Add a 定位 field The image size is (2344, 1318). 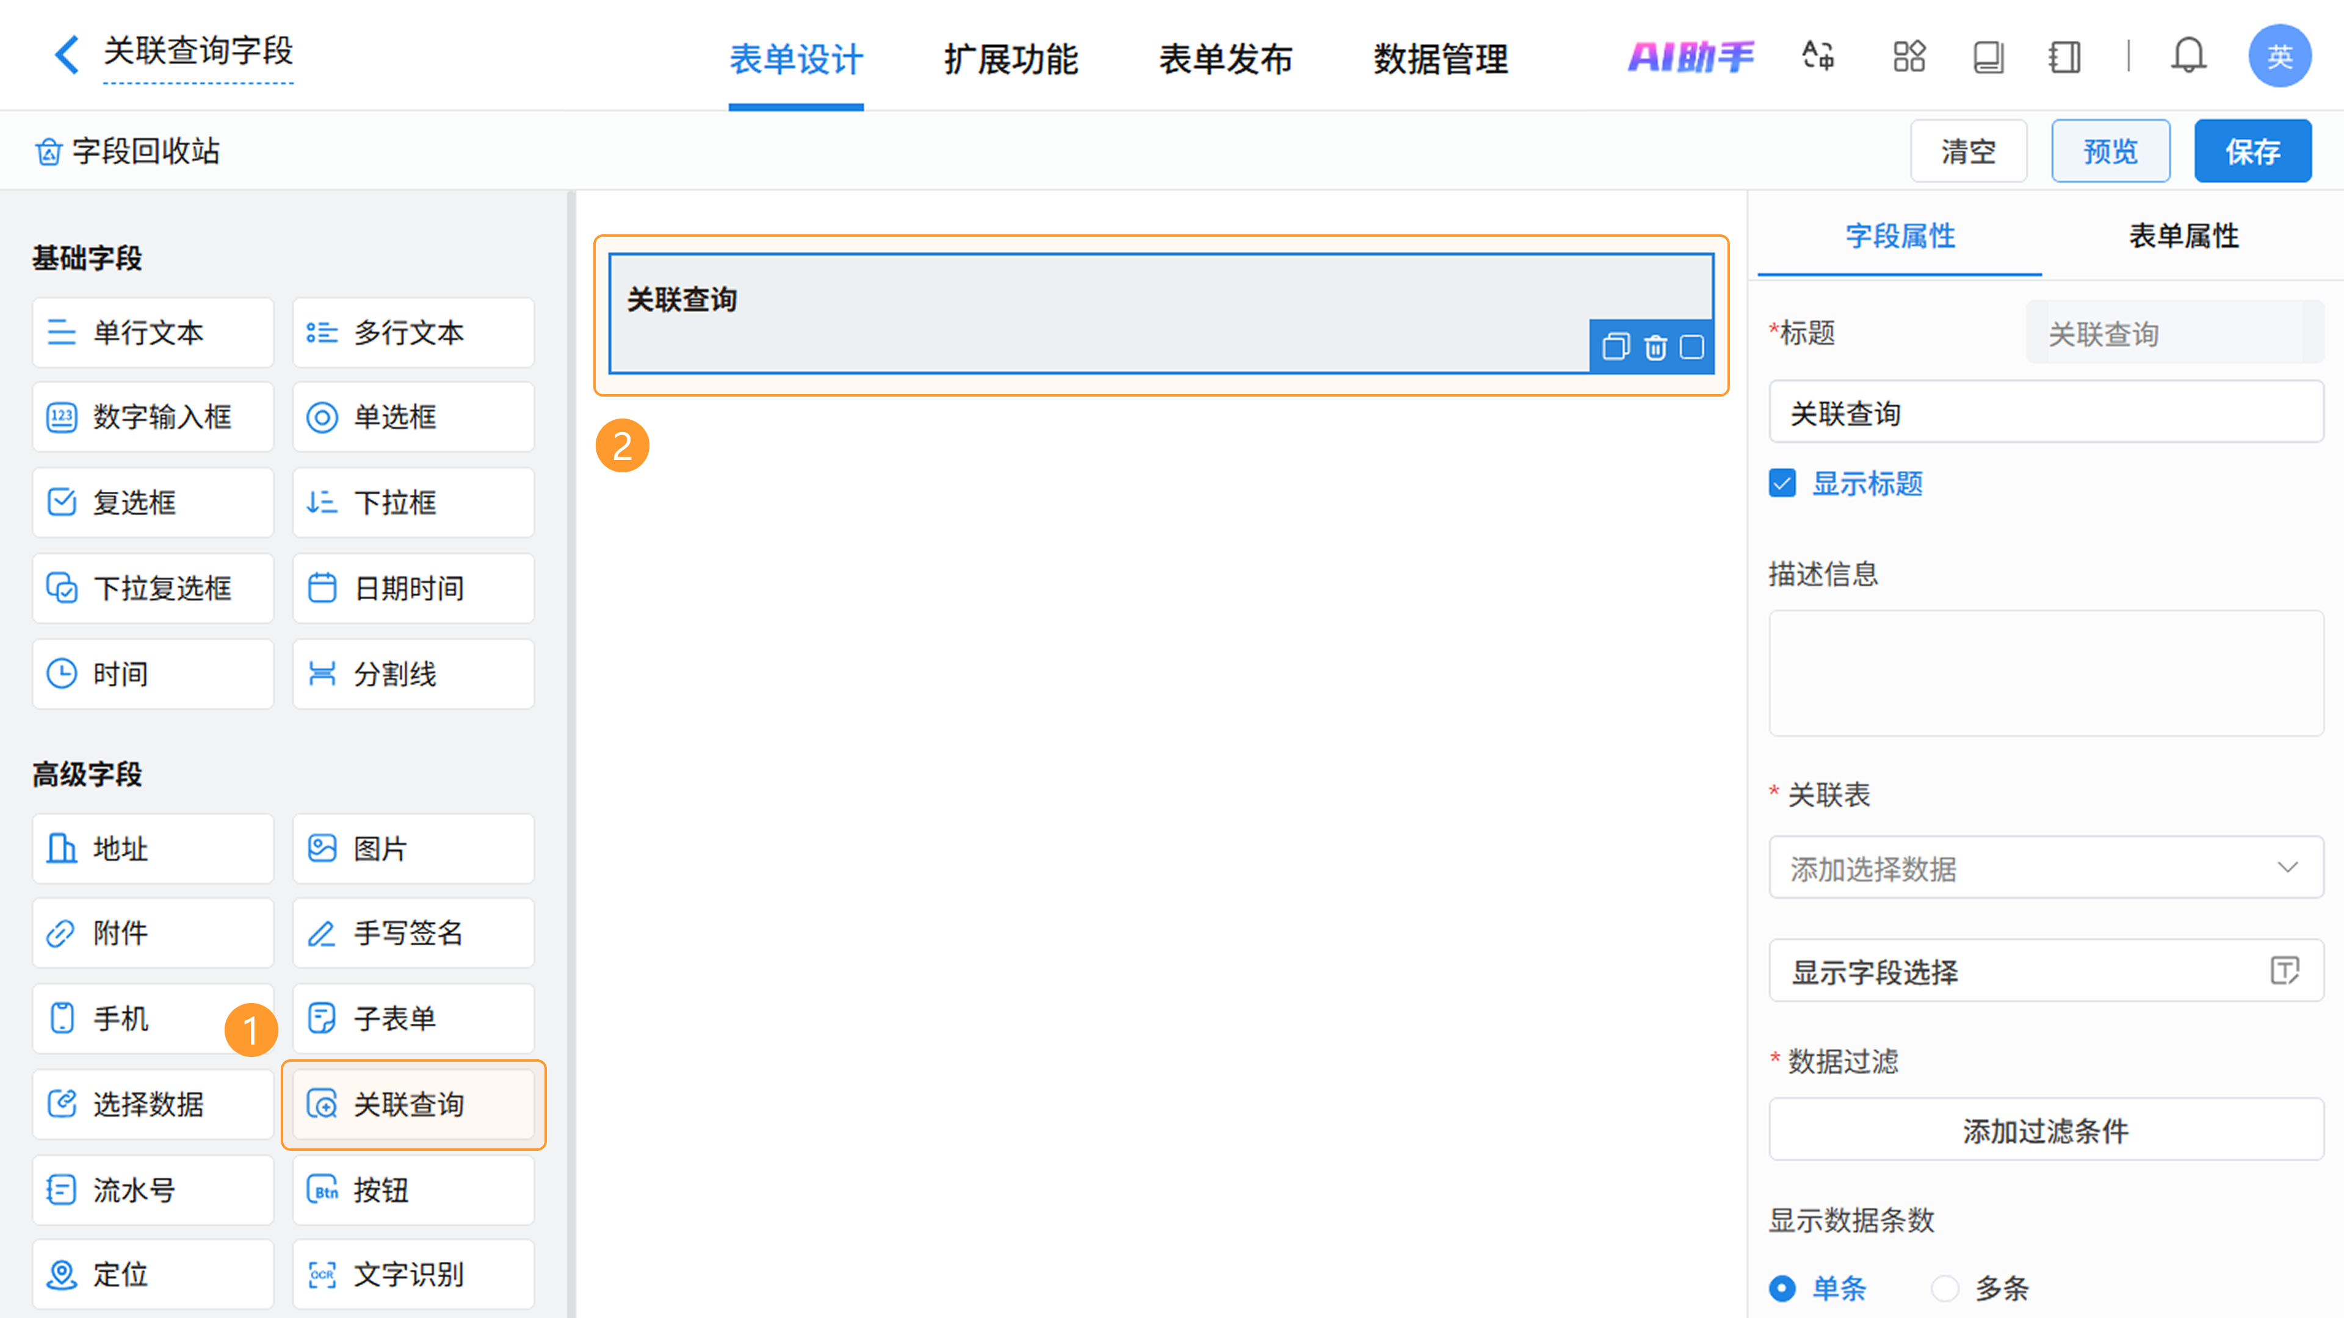(153, 1274)
